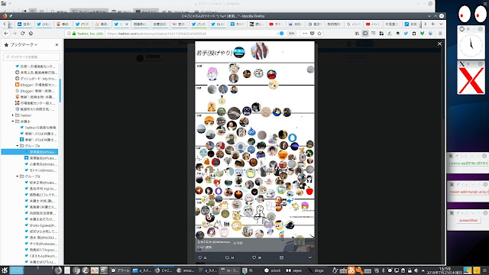Close the enlarged tweet image overlay
The image size is (489, 275).
tap(439, 44)
